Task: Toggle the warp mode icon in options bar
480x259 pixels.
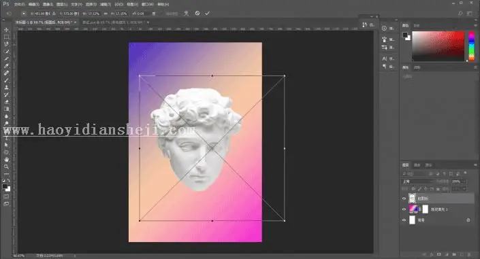Action: 186,14
